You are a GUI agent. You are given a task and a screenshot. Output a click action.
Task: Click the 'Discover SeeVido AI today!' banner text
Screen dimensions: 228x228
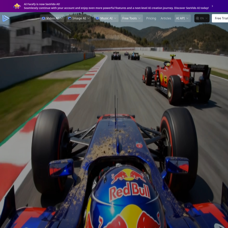[191, 8]
